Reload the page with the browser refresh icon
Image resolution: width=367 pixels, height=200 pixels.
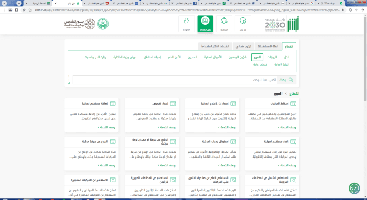click(350, 10)
